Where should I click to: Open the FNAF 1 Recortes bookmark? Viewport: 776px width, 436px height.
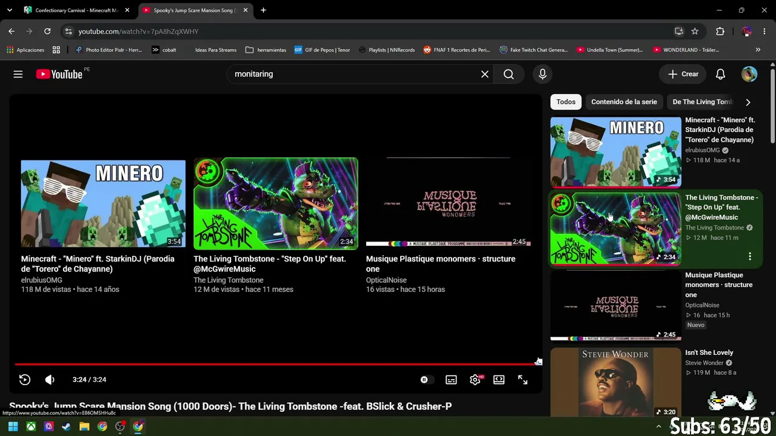coord(457,50)
